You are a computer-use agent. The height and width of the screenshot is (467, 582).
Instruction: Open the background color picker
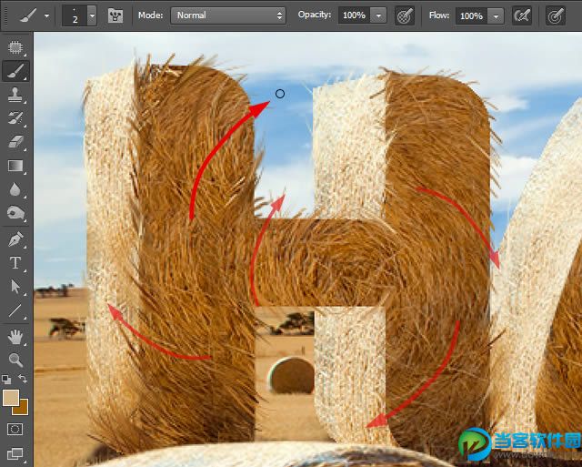click(22, 410)
